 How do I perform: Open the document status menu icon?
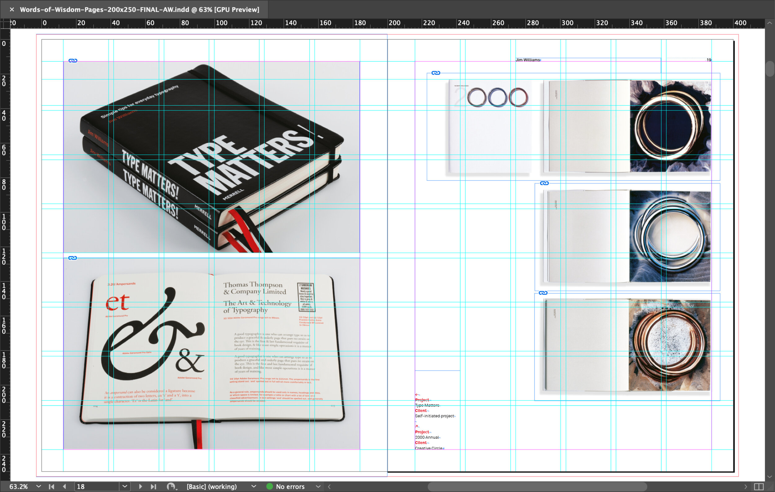point(171,486)
